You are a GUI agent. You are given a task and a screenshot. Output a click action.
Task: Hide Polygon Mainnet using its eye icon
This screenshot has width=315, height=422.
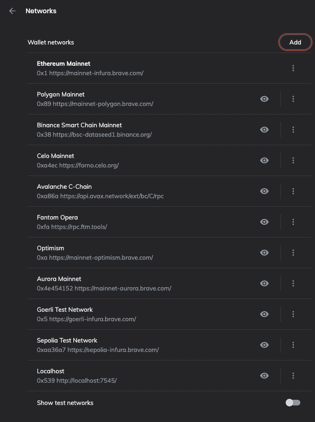[x=264, y=99]
